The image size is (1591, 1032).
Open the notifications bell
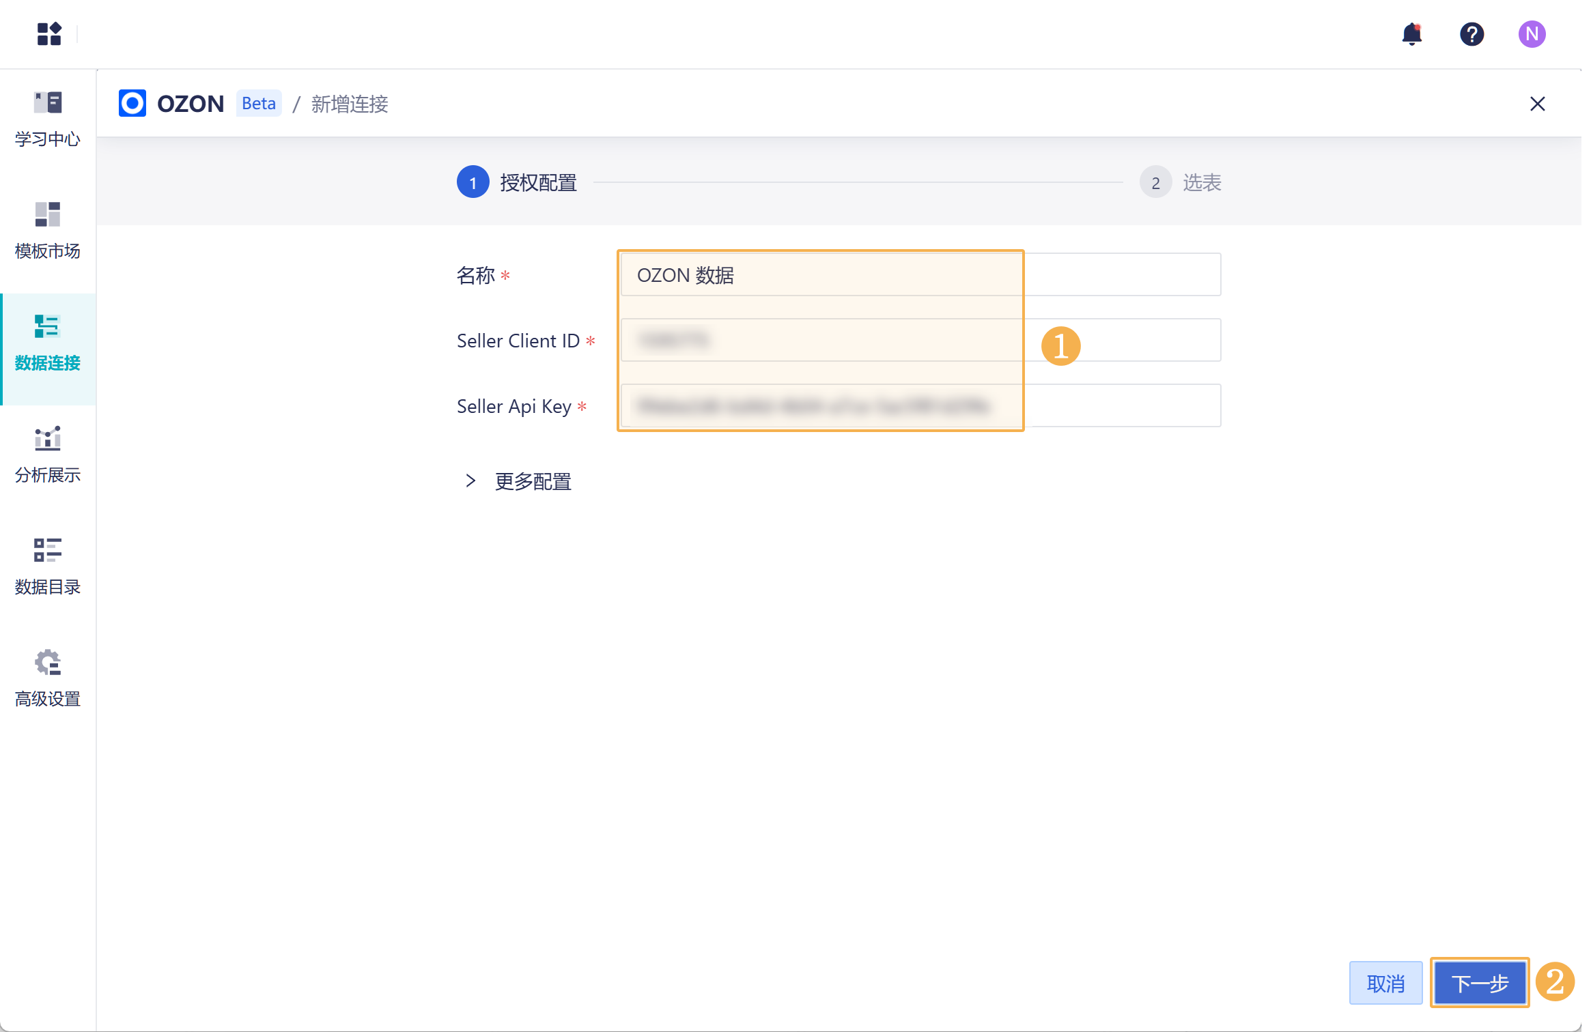click(x=1411, y=34)
